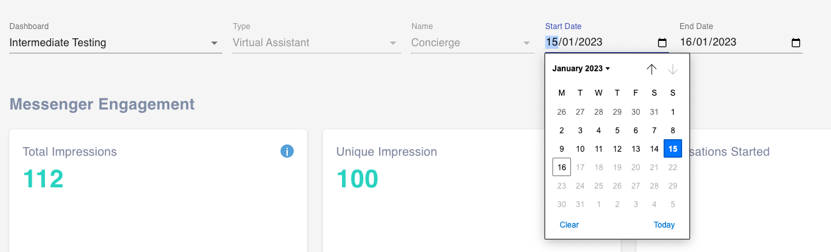Choose January 1 on the calendar
Image resolution: width=831 pixels, height=252 pixels.
(673, 112)
